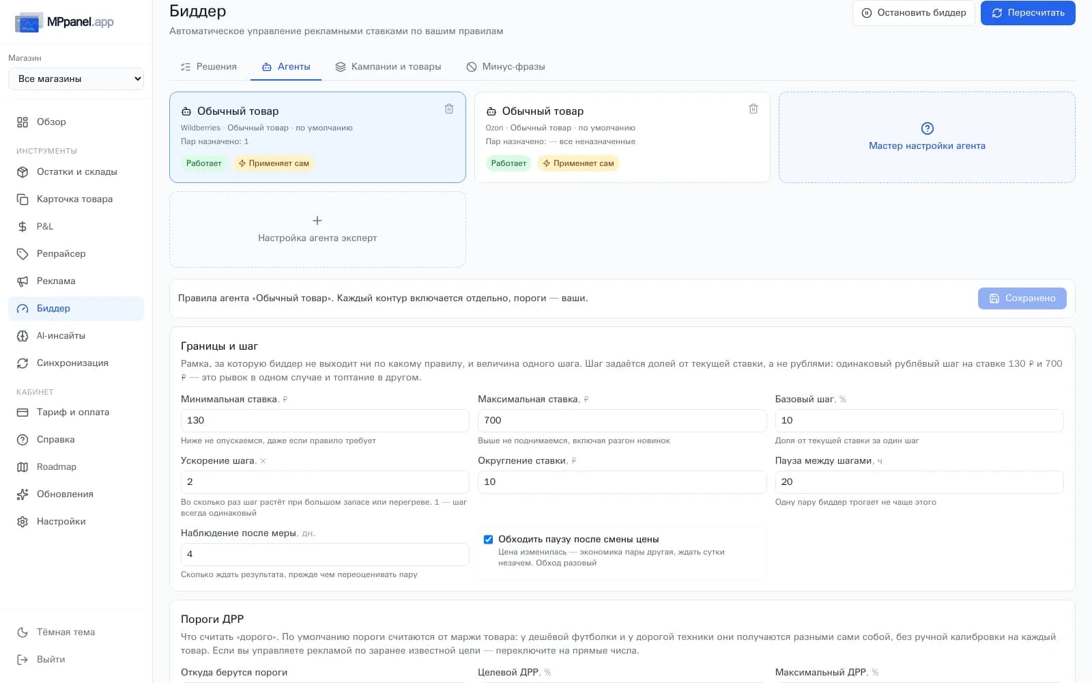1092x683 pixels.
Task: Click the Настройки gear icon
Action: pos(23,522)
